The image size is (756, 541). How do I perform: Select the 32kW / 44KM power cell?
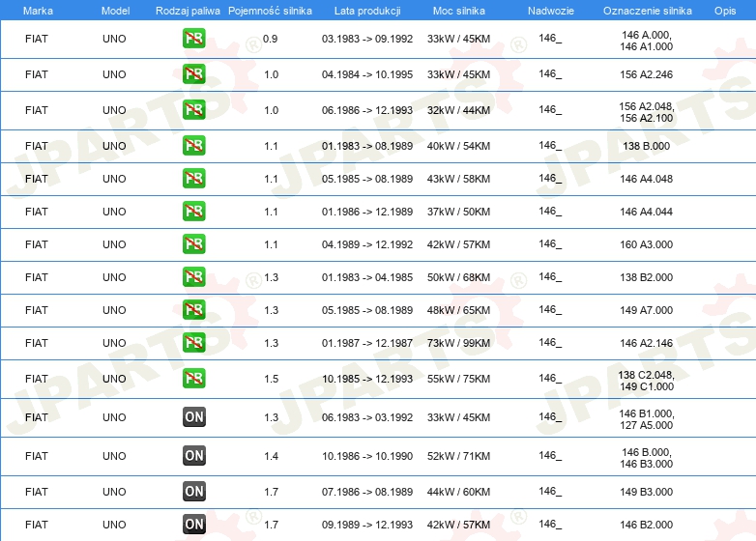pyautogui.click(x=458, y=110)
